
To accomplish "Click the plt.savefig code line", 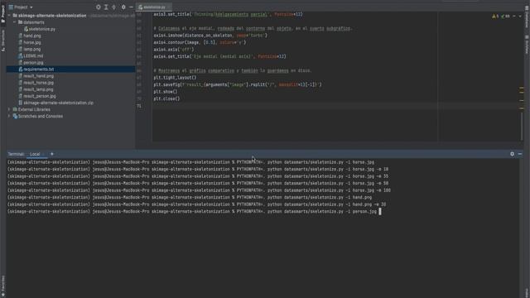I will coord(238,84).
